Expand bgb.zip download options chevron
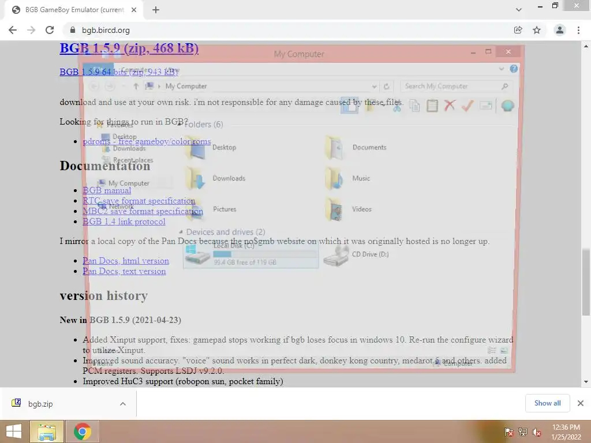 [123, 404]
